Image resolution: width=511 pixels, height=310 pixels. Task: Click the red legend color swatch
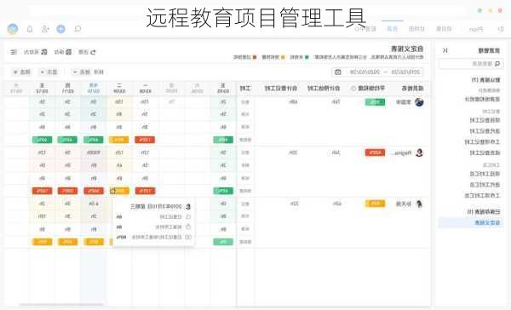coord(255,57)
